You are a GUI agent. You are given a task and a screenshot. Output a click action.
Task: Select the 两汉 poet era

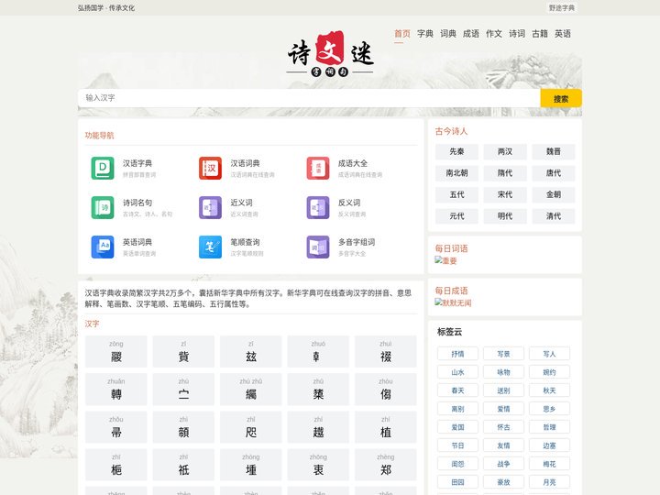(505, 151)
